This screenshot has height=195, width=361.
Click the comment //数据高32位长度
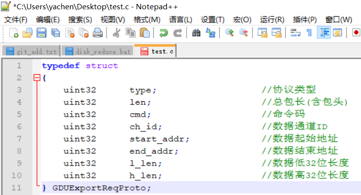[x=305, y=175]
